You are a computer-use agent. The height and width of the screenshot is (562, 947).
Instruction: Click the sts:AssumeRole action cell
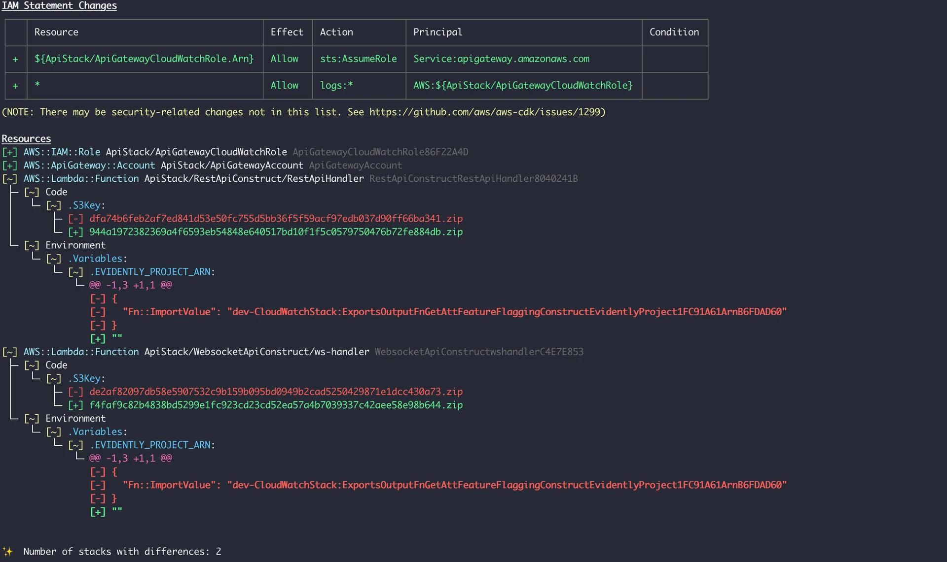click(x=358, y=59)
